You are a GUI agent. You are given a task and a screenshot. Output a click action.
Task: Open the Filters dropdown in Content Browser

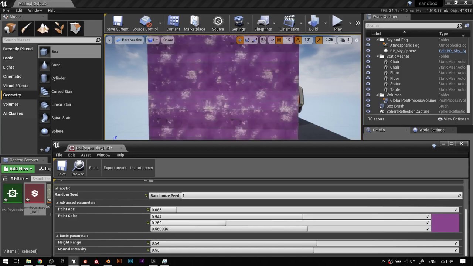pyautogui.click(x=19, y=178)
